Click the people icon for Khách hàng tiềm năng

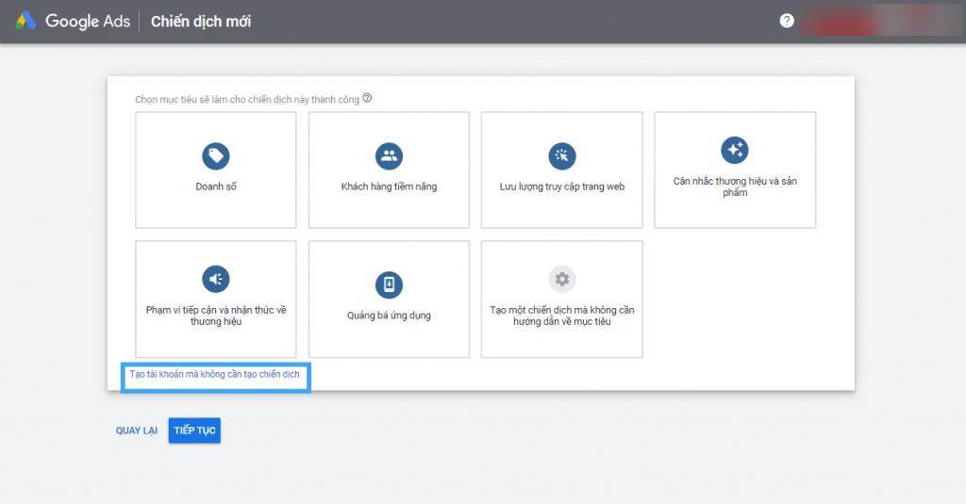click(389, 155)
